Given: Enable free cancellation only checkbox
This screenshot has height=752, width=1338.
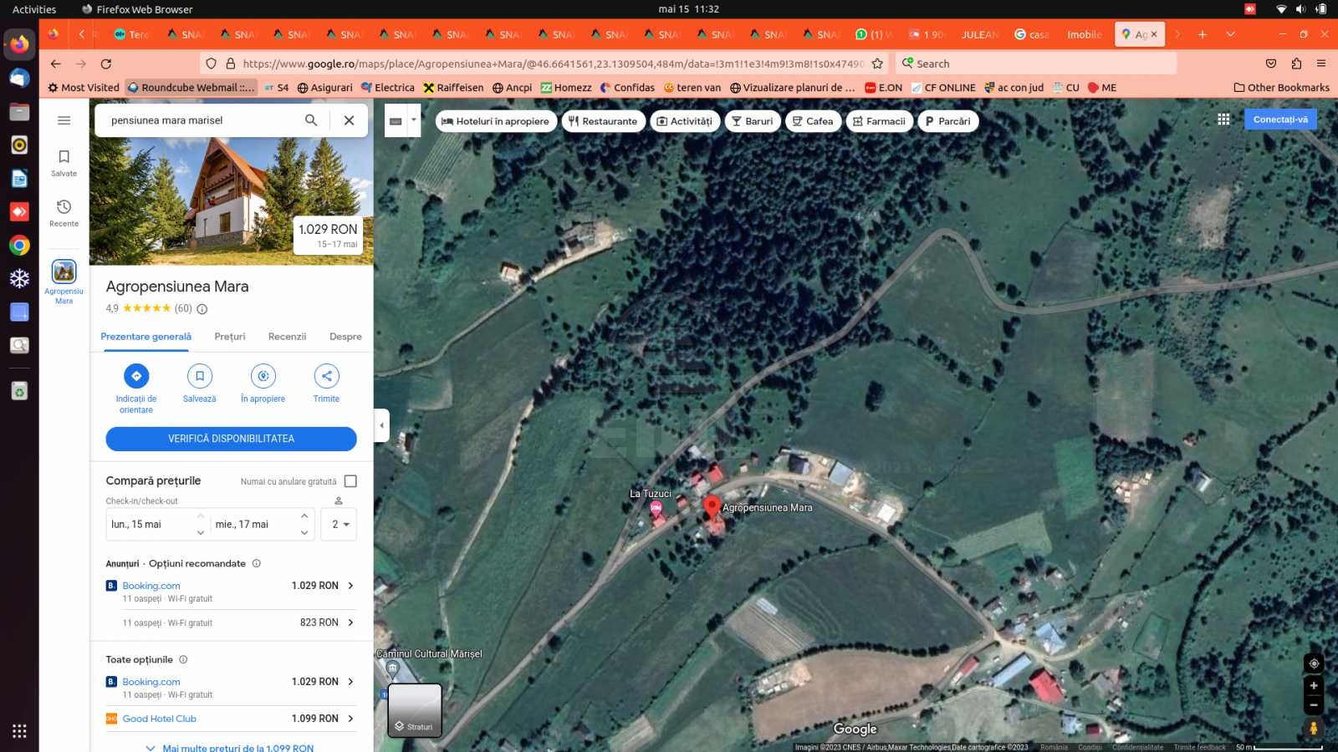Looking at the screenshot, I should click(350, 481).
